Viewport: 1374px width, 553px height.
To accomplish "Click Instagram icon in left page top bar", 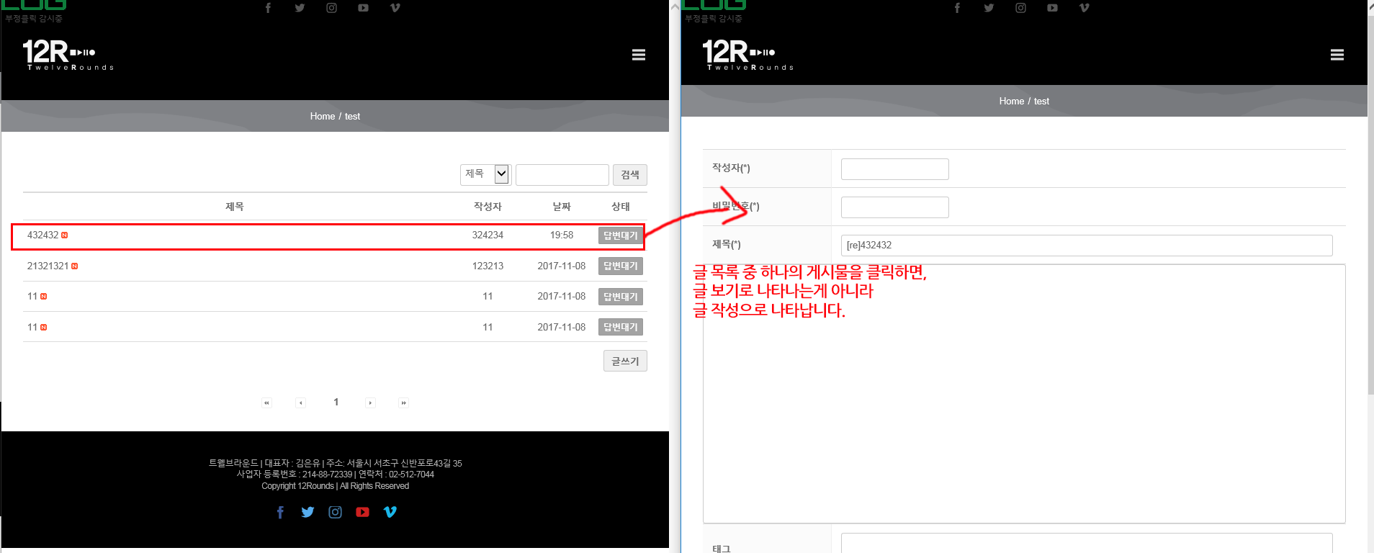I will point(331,8).
